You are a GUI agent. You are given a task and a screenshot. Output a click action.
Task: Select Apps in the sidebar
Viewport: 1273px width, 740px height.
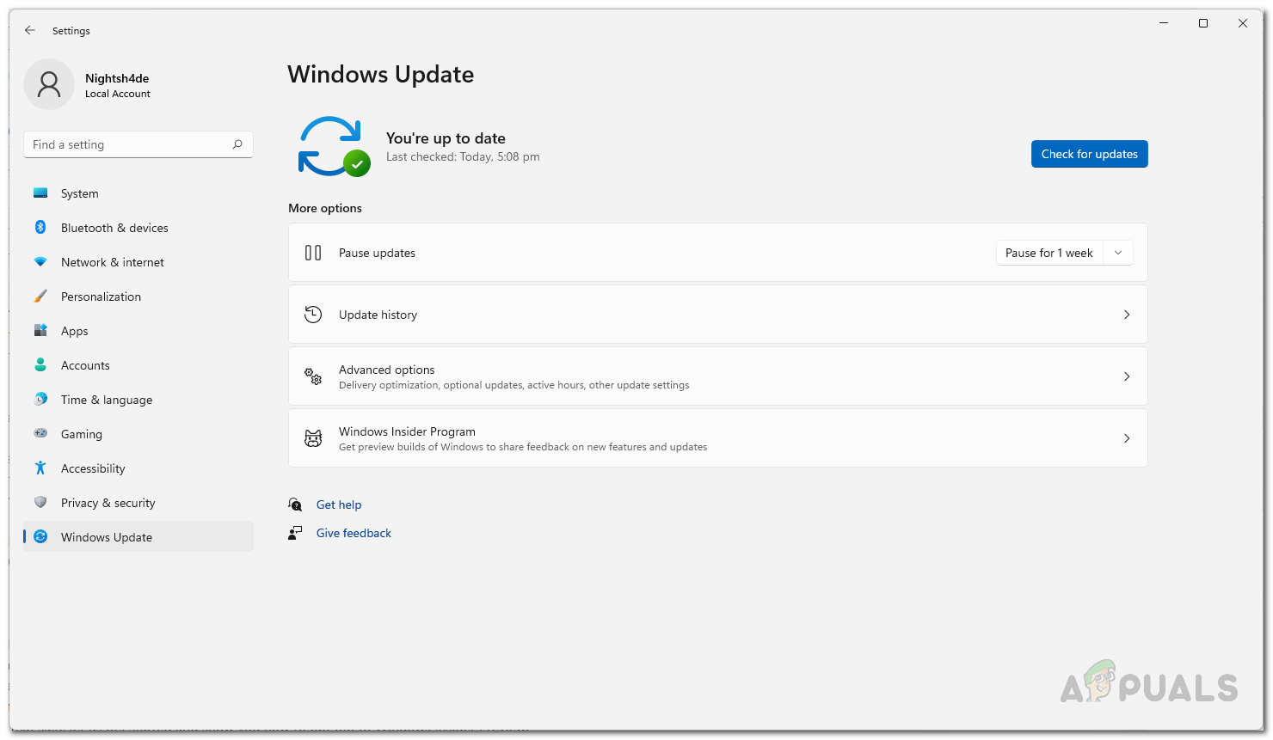click(138, 331)
